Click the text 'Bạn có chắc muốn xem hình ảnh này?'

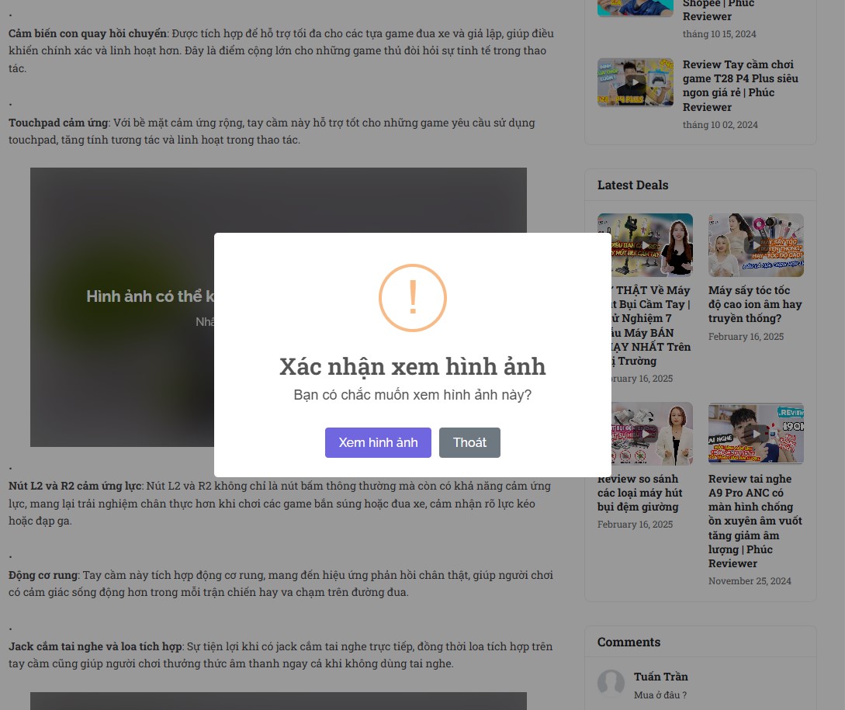[x=412, y=395]
